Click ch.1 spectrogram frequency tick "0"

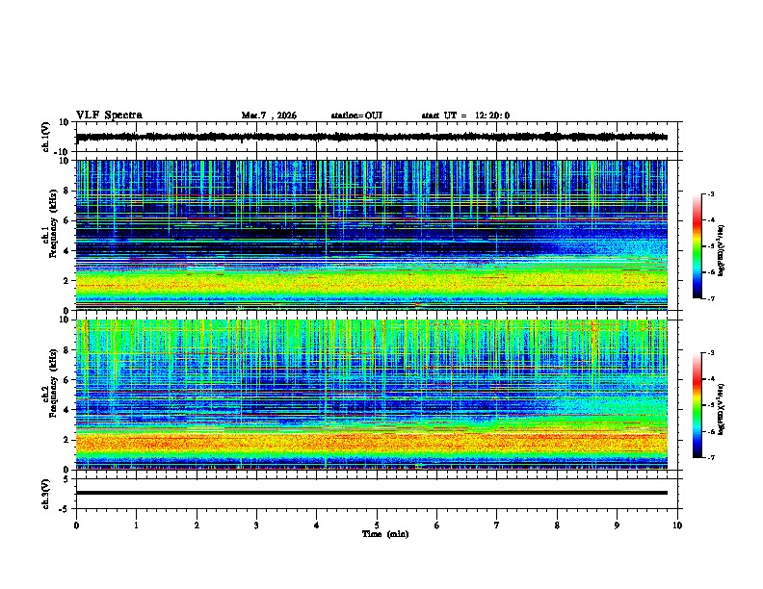coord(66,311)
